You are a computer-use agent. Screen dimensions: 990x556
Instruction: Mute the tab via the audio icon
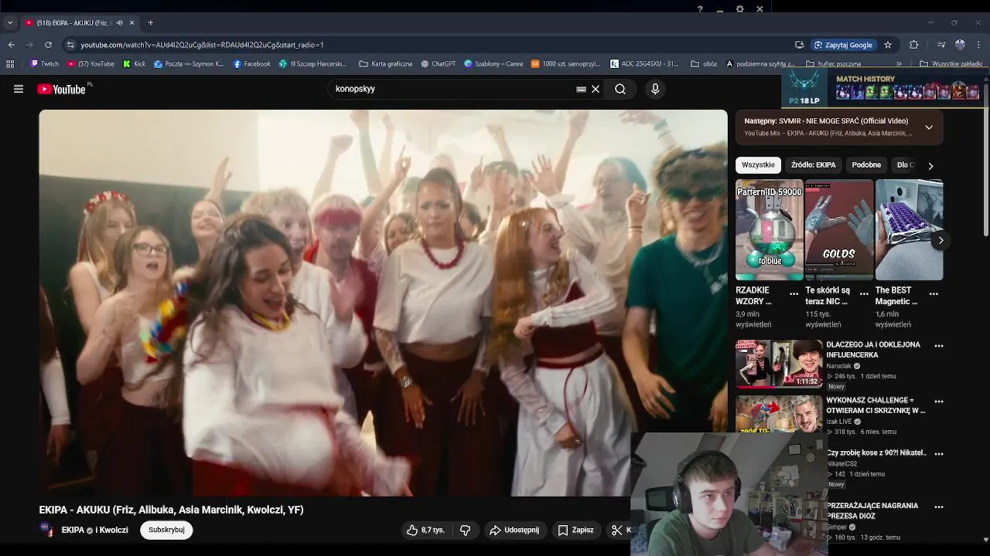pyautogui.click(x=119, y=22)
